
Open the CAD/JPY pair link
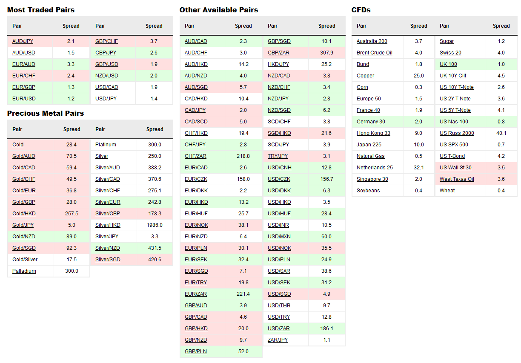[195, 110]
